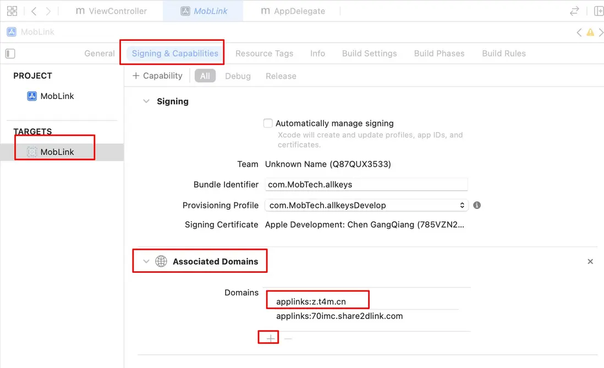This screenshot has height=368, width=604.
Task: Select the MobLink target in sidebar
Action: (x=62, y=152)
